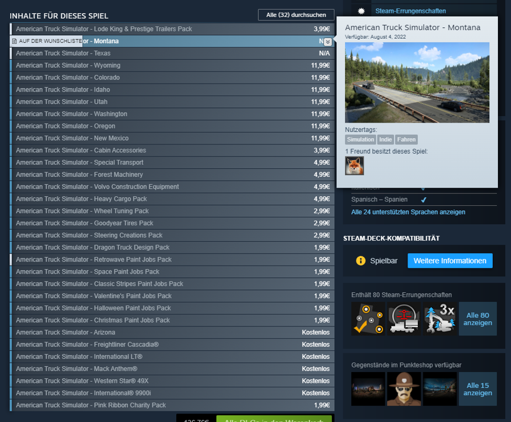The width and height of the screenshot is (511, 422).
Task: Select the Texas DLC row
Action: click(172, 53)
